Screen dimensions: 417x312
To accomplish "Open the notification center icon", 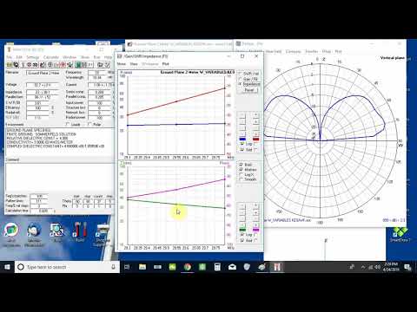I will point(407,267).
